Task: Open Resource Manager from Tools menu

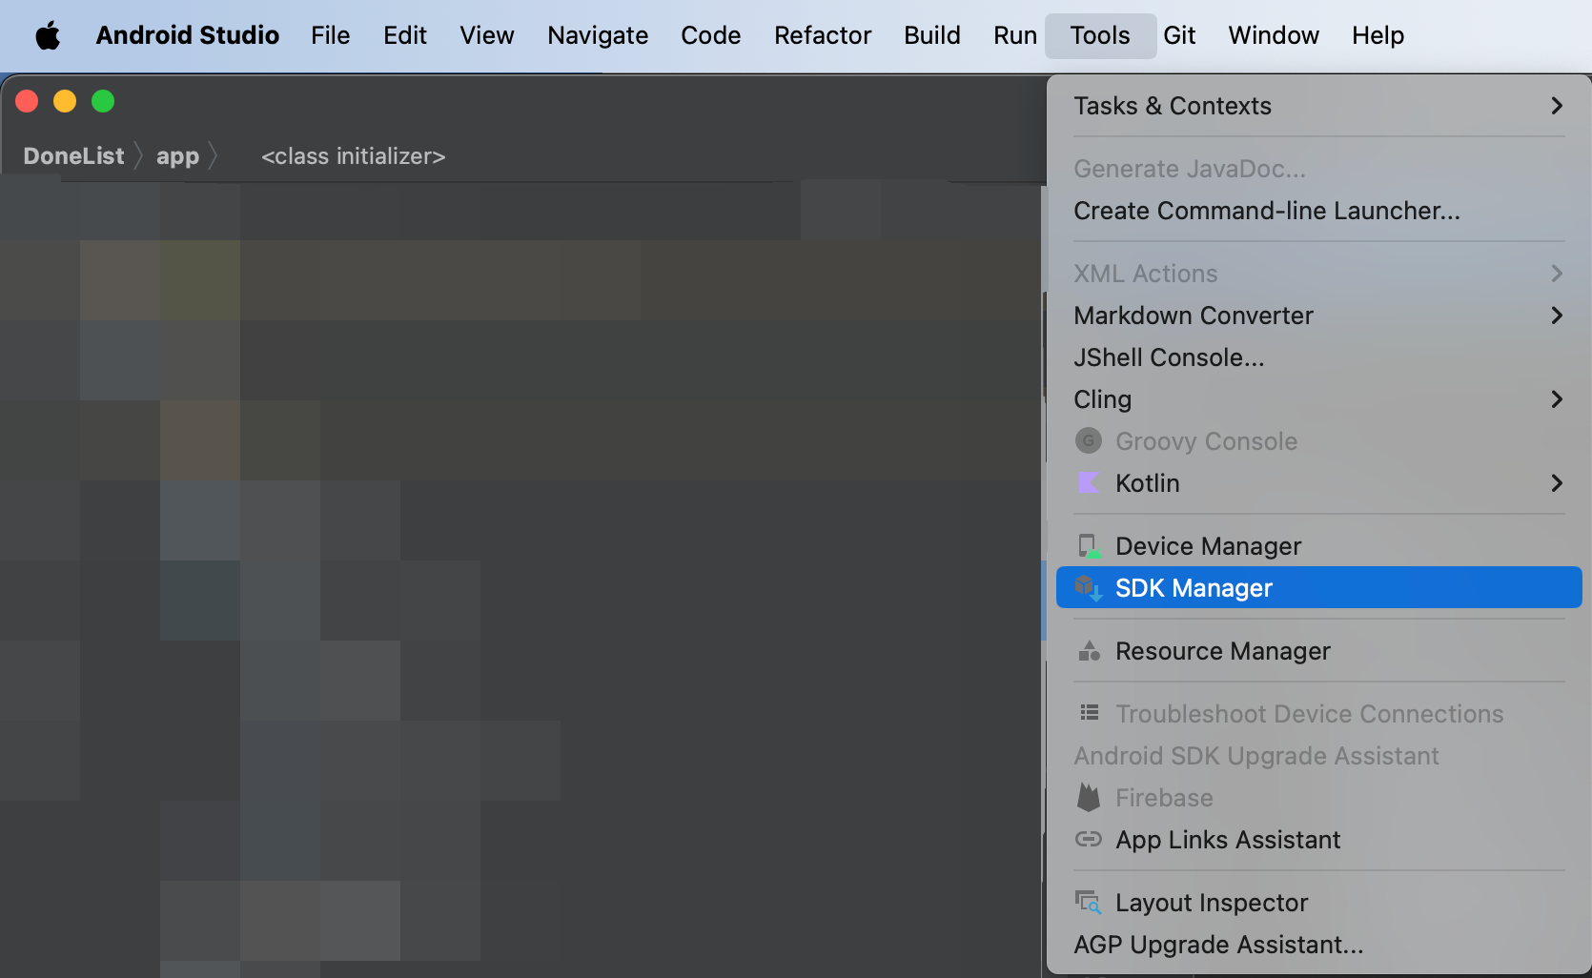Action: (1319, 651)
